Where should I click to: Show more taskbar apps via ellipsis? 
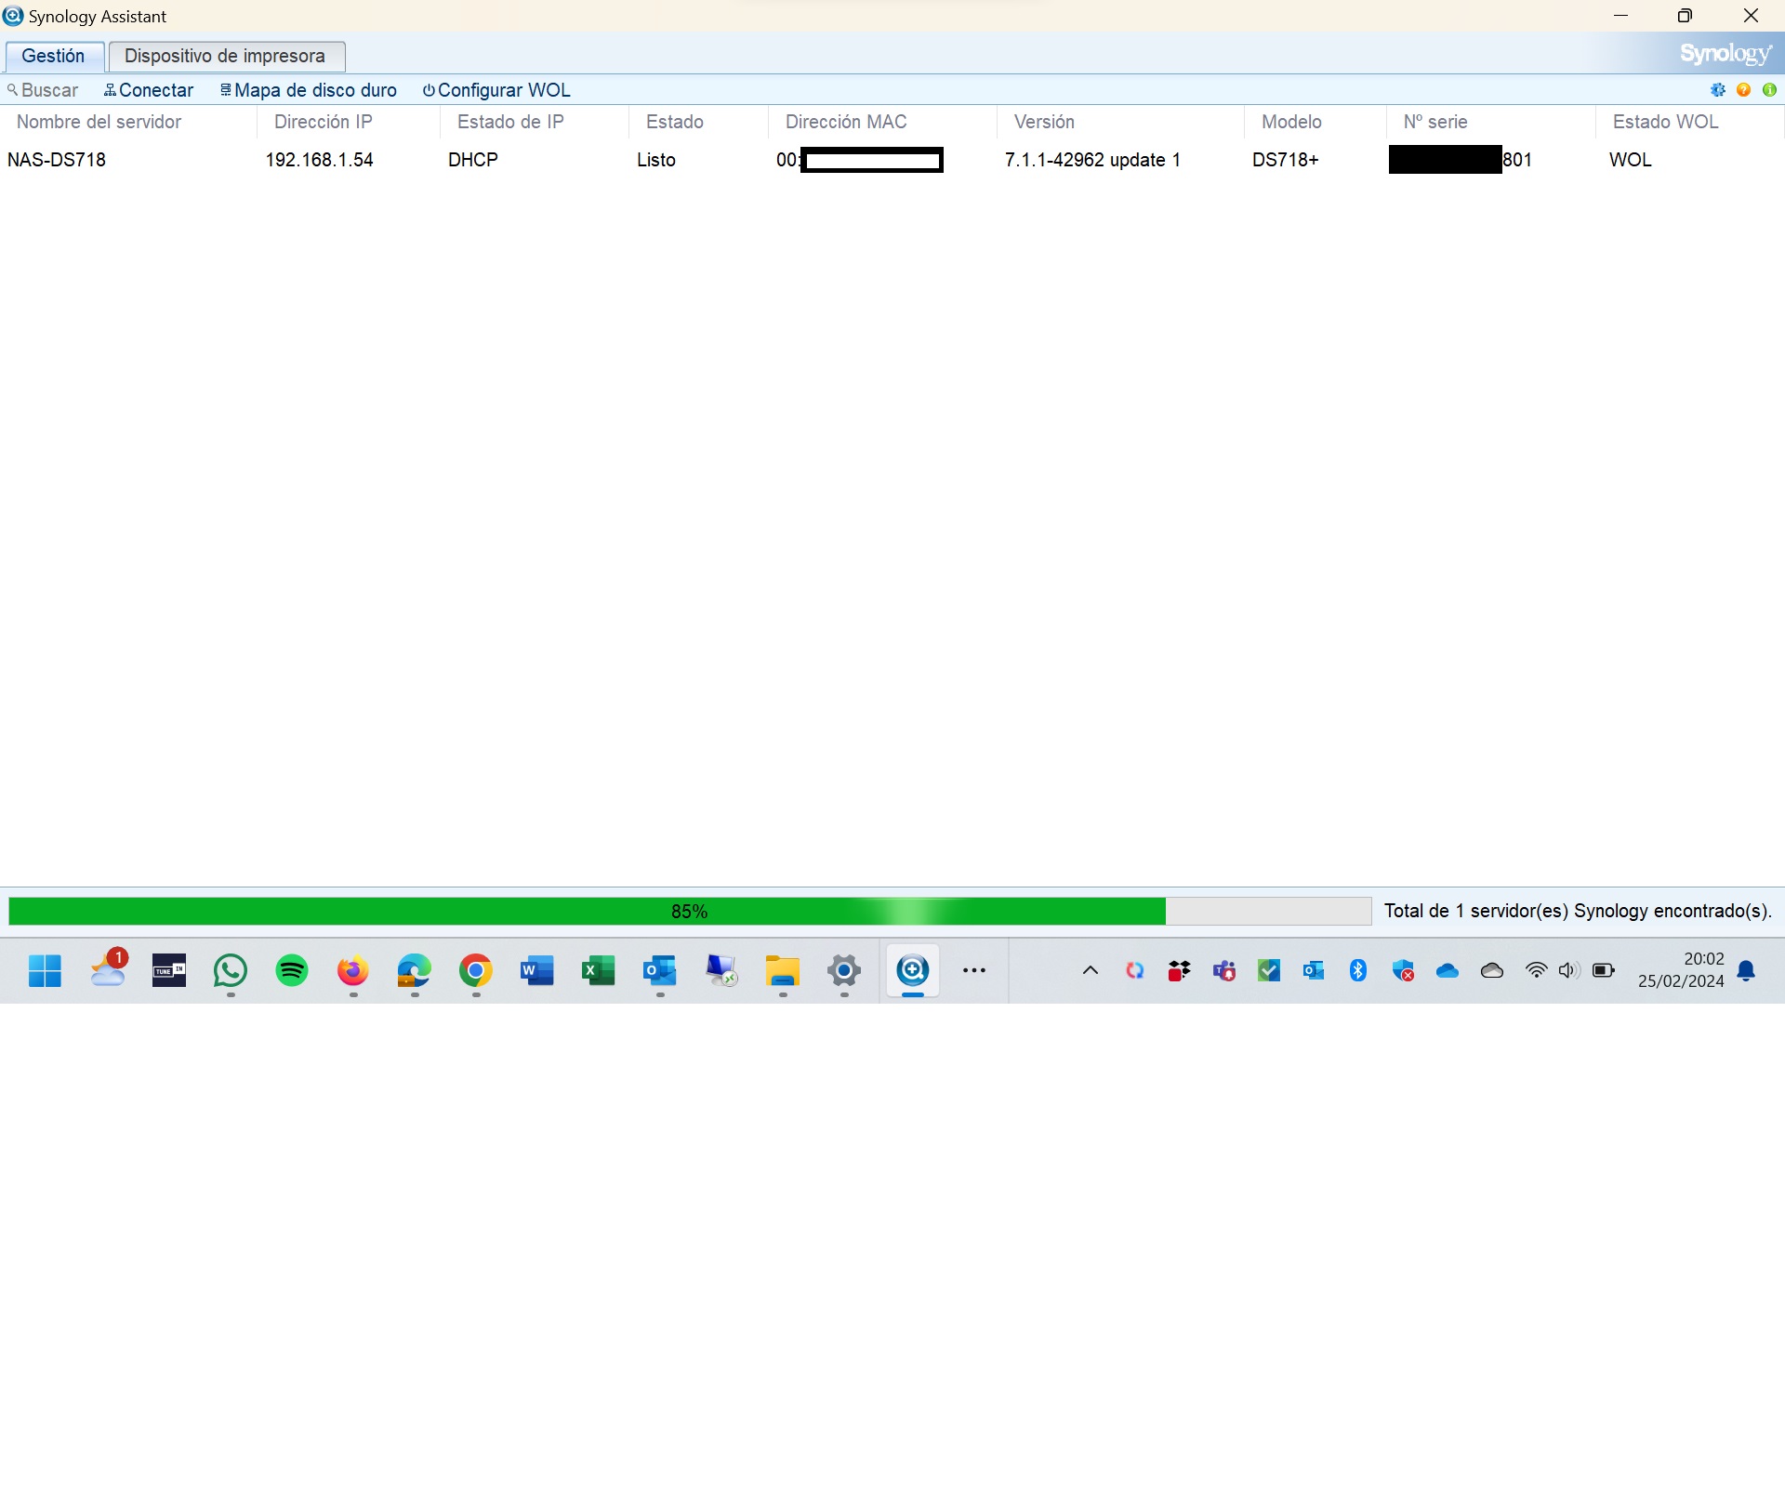pyautogui.click(x=974, y=971)
